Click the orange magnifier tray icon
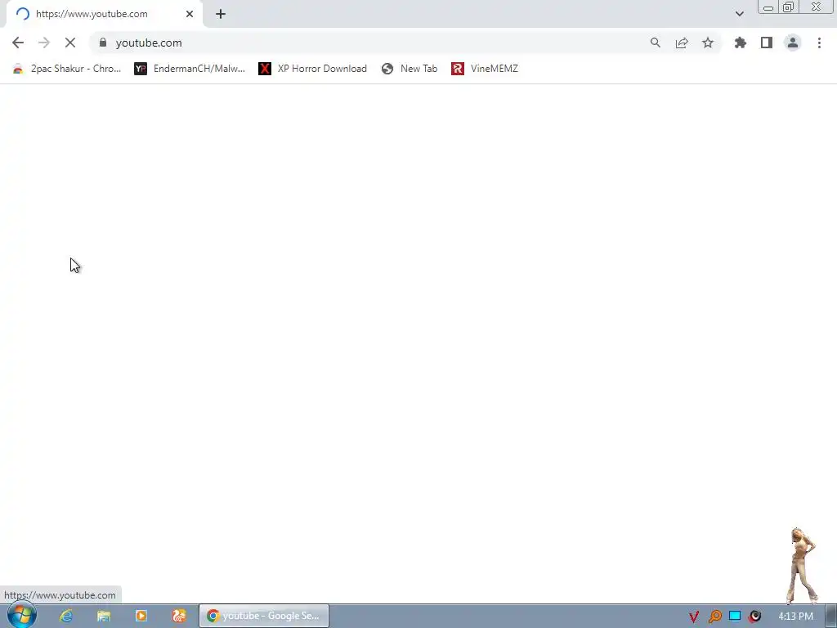 [x=714, y=617]
